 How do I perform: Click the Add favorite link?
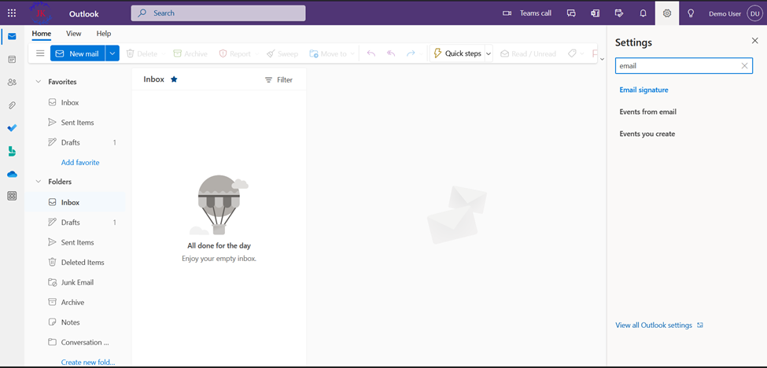pyautogui.click(x=80, y=162)
